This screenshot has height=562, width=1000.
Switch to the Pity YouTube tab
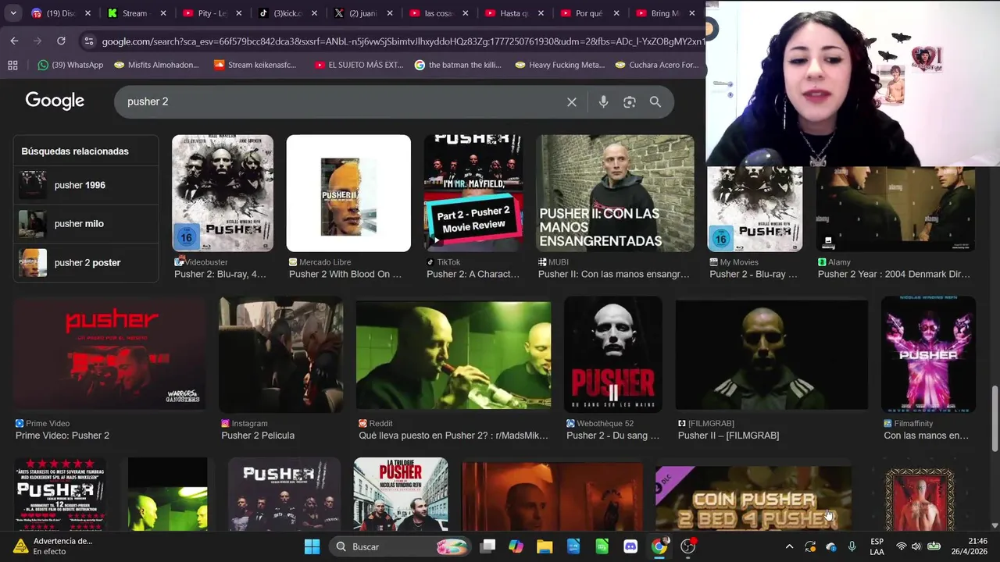tap(212, 13)
